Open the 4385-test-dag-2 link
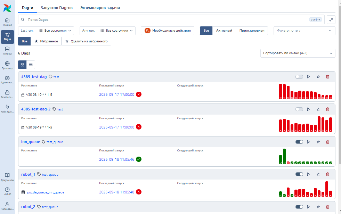This screenshot has height=216, width=341. click(36, 109)
